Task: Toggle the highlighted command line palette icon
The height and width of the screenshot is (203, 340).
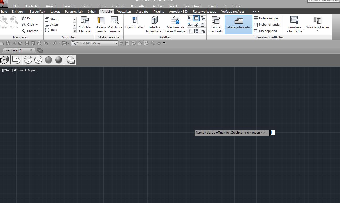Action: [196, 18]
